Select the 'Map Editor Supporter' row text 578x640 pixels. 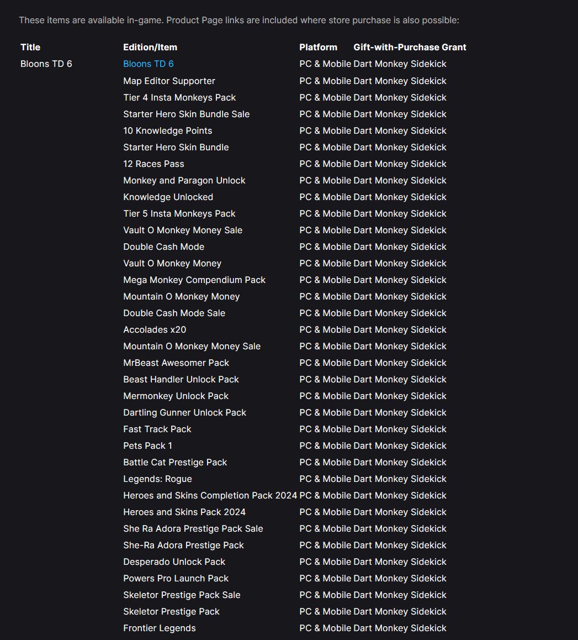[169, 81]
